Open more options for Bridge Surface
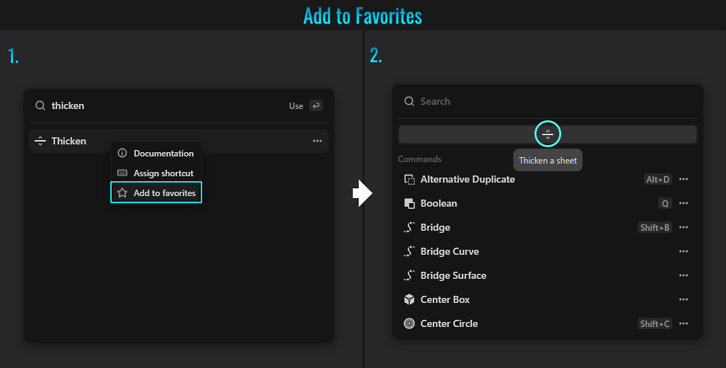Screen dimensions: 726x368 (x=684, y=276)
